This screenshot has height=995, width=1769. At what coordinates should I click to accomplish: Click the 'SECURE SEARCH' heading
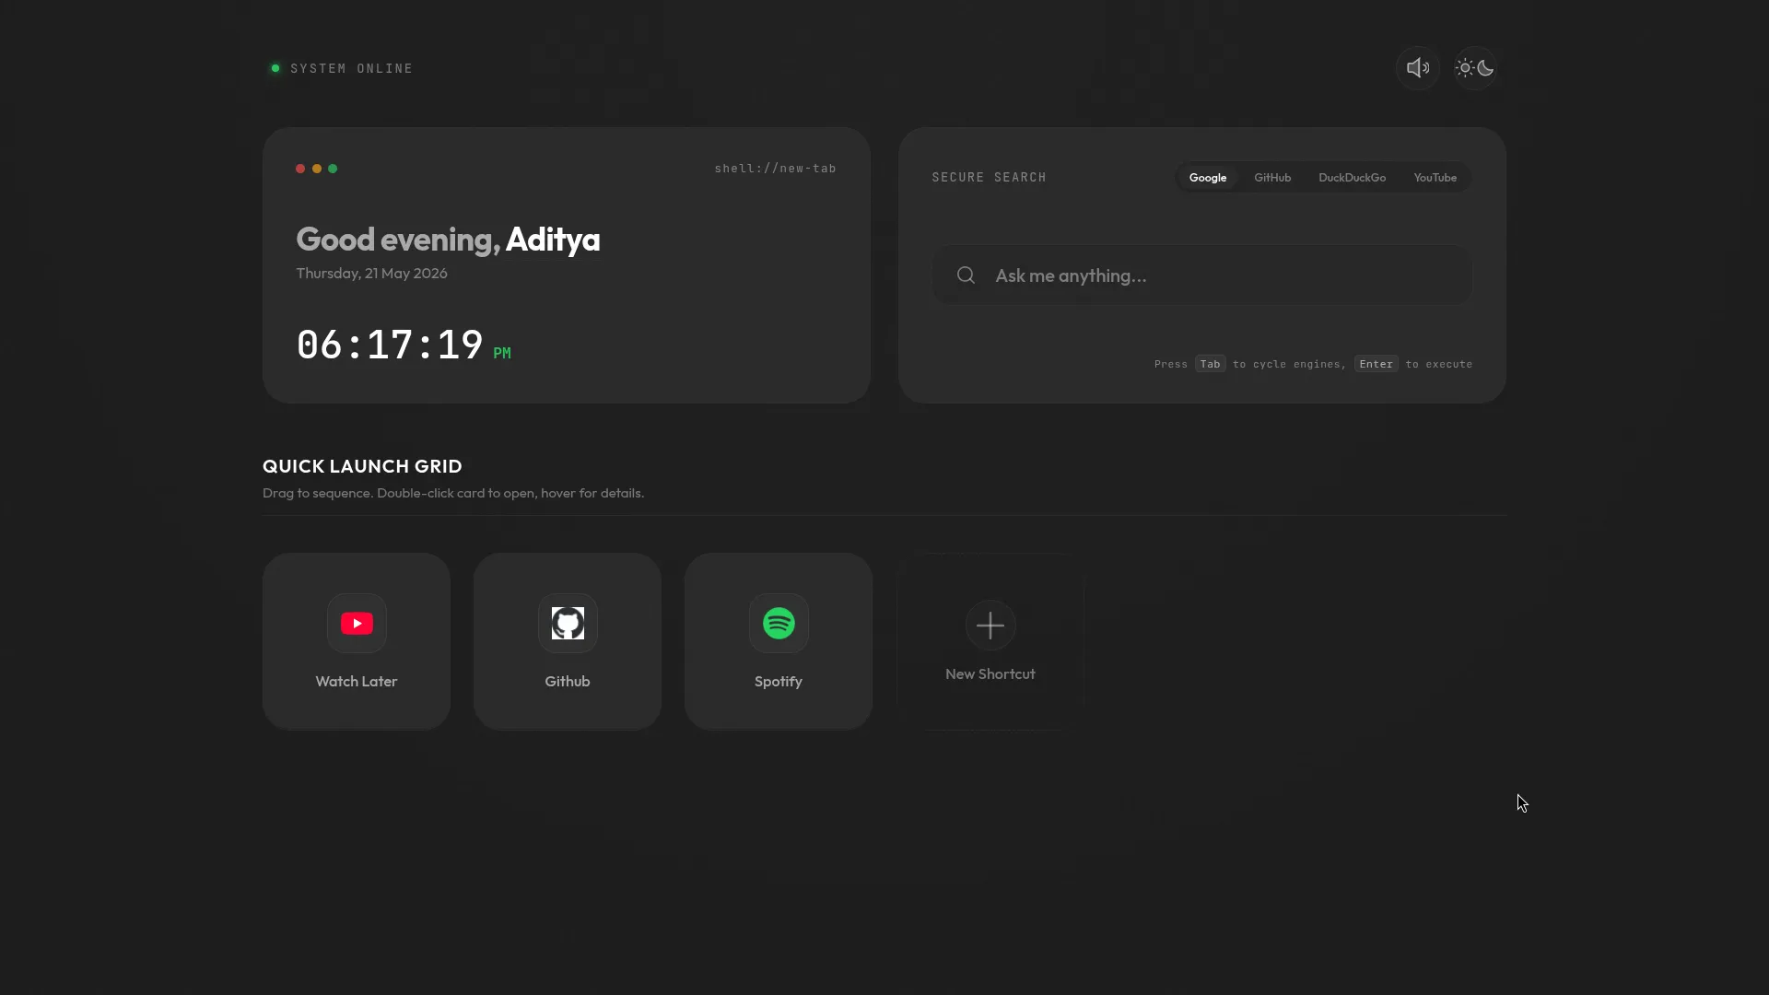tap(990, 178)
